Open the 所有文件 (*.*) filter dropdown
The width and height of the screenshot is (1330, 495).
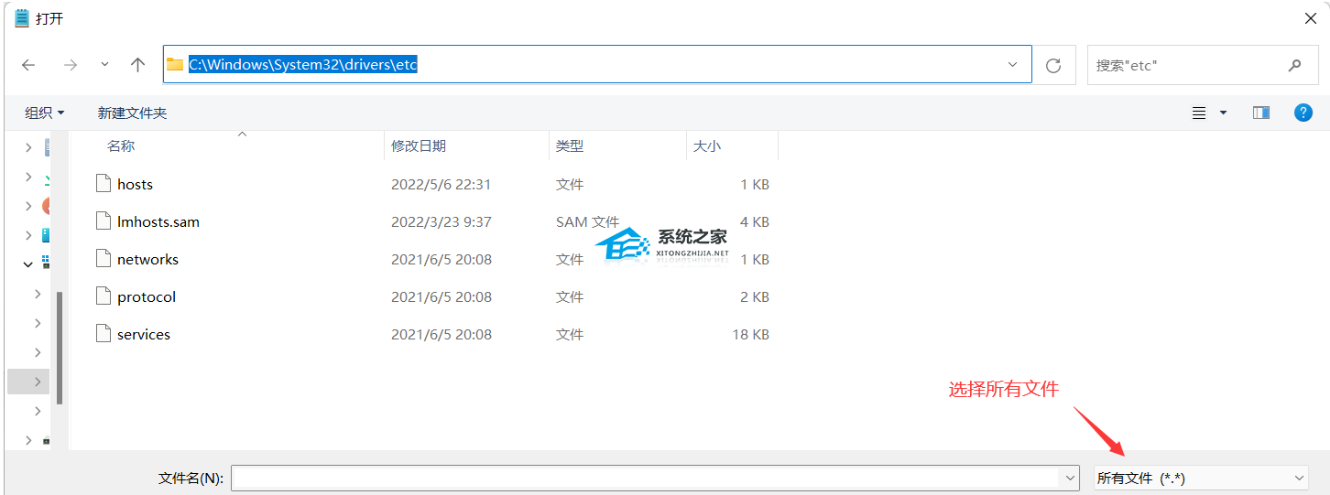pyautogui.click(x=1202, y=478)
